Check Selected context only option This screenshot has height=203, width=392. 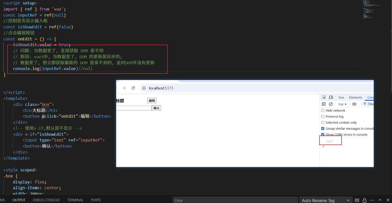[323, 122]
